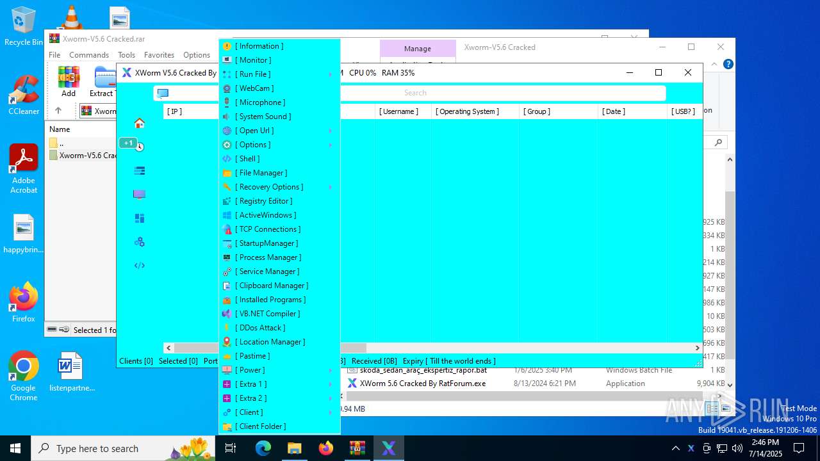Image resolution: width=820 pixels, height=461 pixels.
Task: Click the Client Folder icon
Action: click(x=227, y=426)
